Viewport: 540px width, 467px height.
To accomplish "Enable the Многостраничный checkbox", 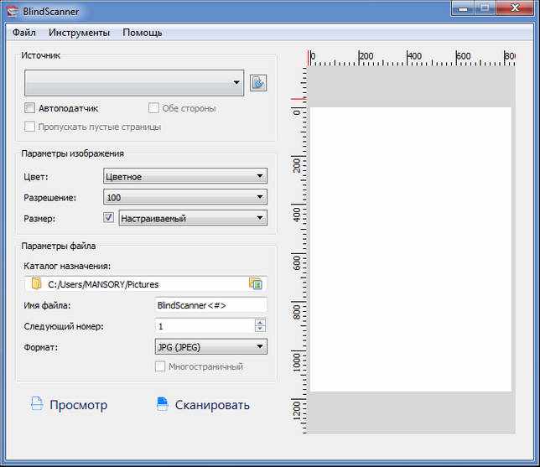I will pos(160,366).
